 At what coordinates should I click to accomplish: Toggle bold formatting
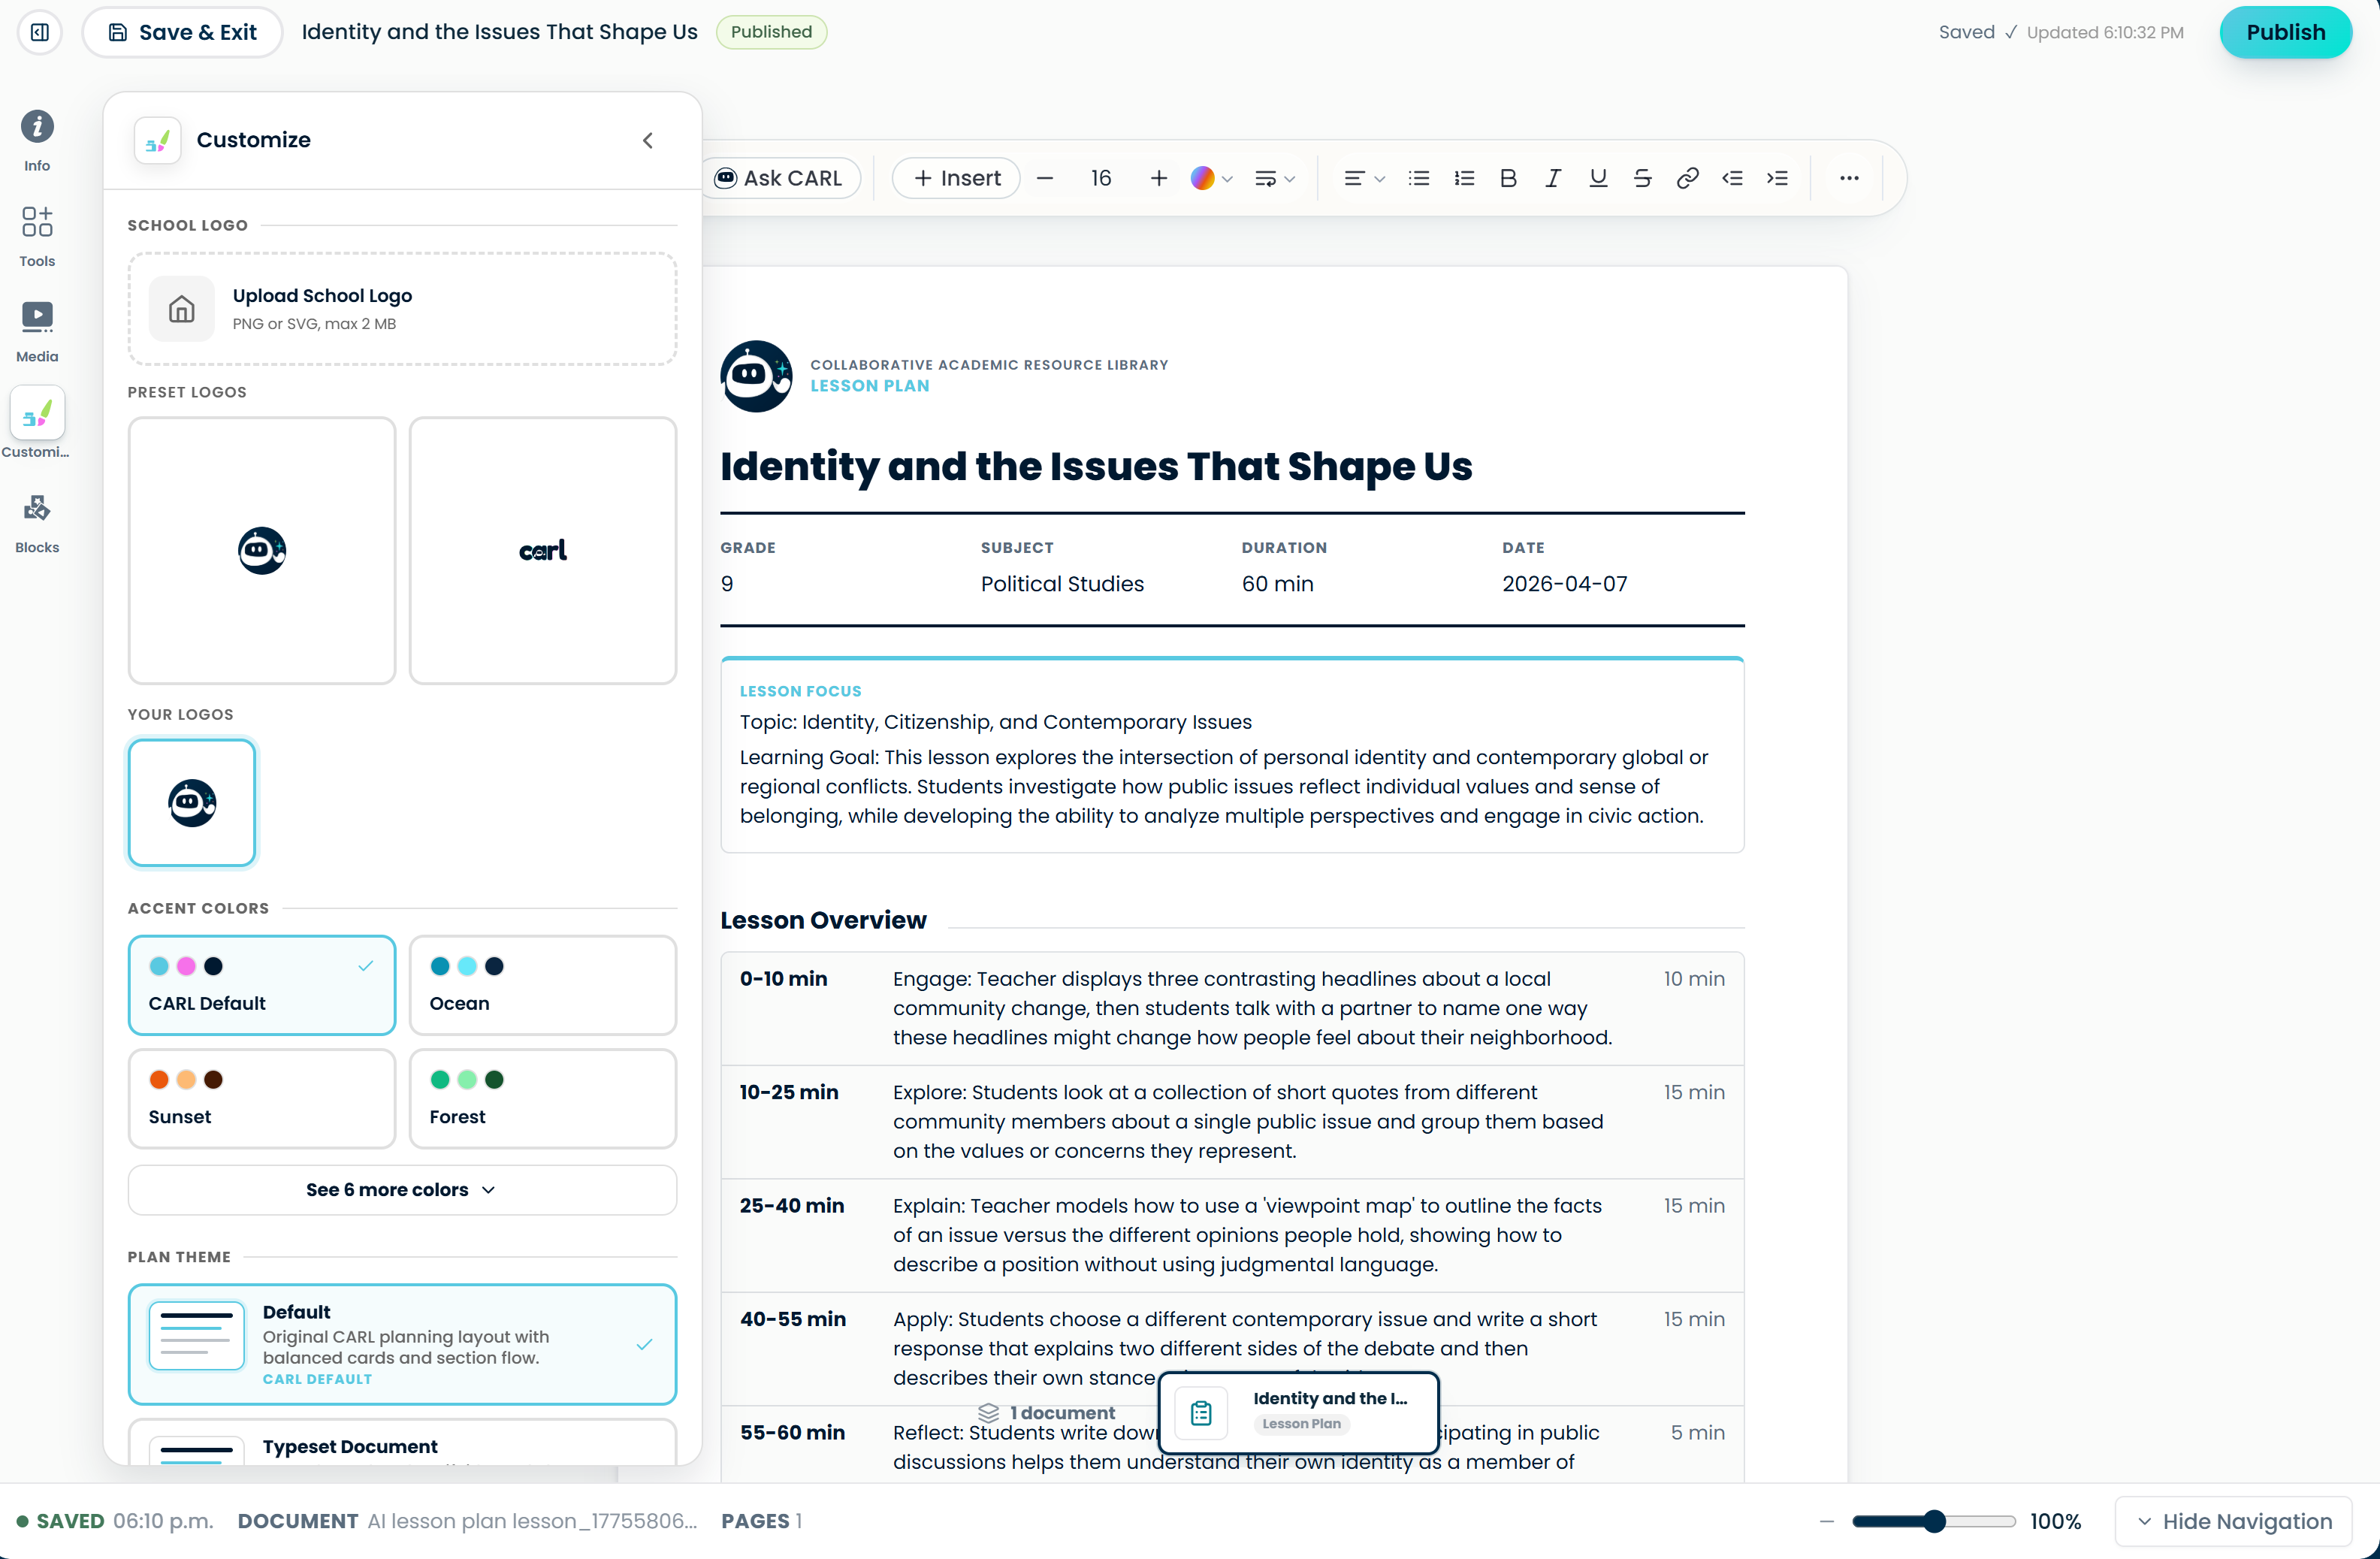[x=1508, y=178]
